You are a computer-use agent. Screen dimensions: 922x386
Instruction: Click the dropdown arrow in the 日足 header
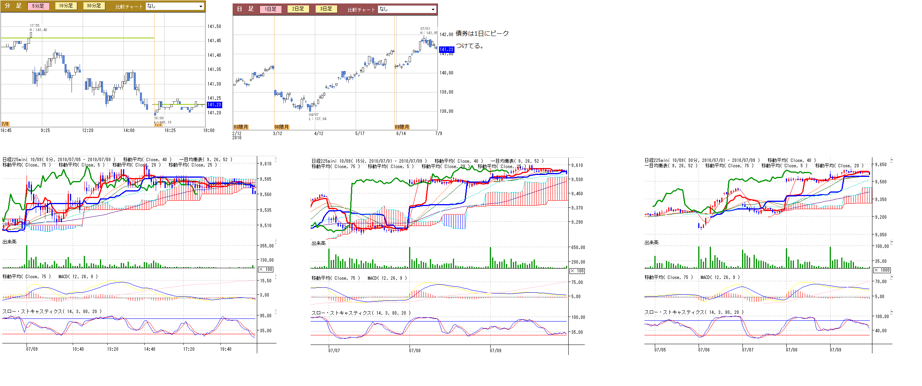[x=433, y=9]
